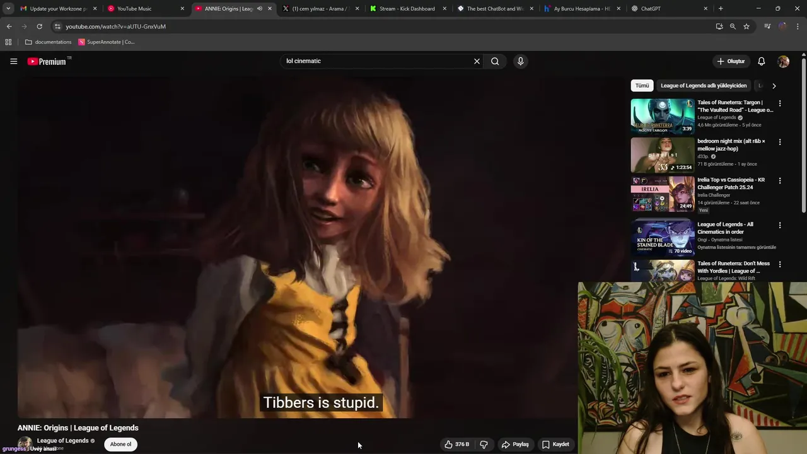
Task: Open options for Don't Mess With Yordles video
Action: [780, 264]
